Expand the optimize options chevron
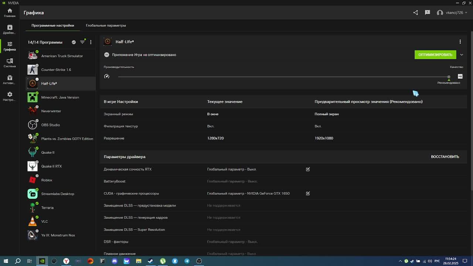The height and width of the screenshot is (266, 473). pyautogui.click(x=462, y=55)
